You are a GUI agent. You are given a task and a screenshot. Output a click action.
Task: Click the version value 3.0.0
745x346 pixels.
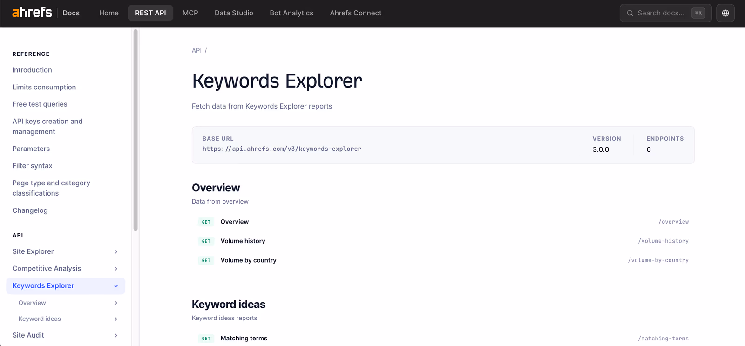(x=601, y=149)
